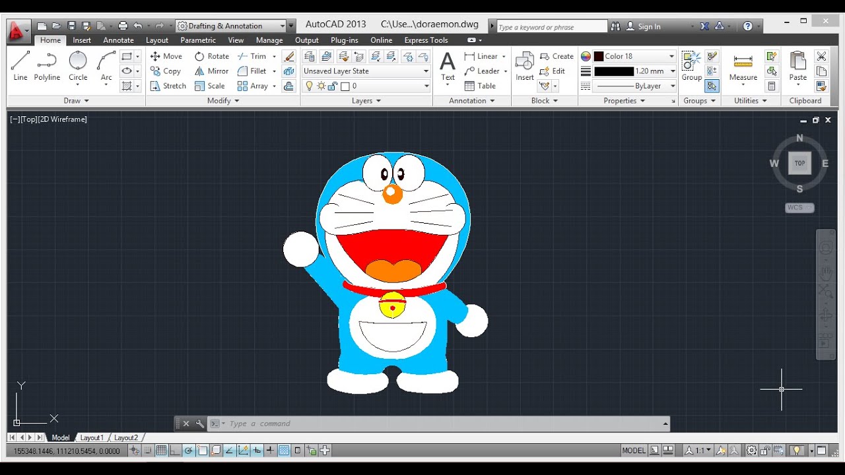Click Sign In at the top

(649, 26)
